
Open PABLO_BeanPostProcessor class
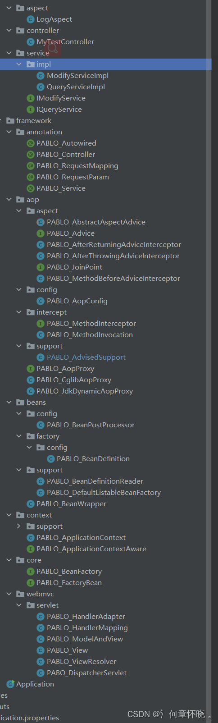coord(91,425)
